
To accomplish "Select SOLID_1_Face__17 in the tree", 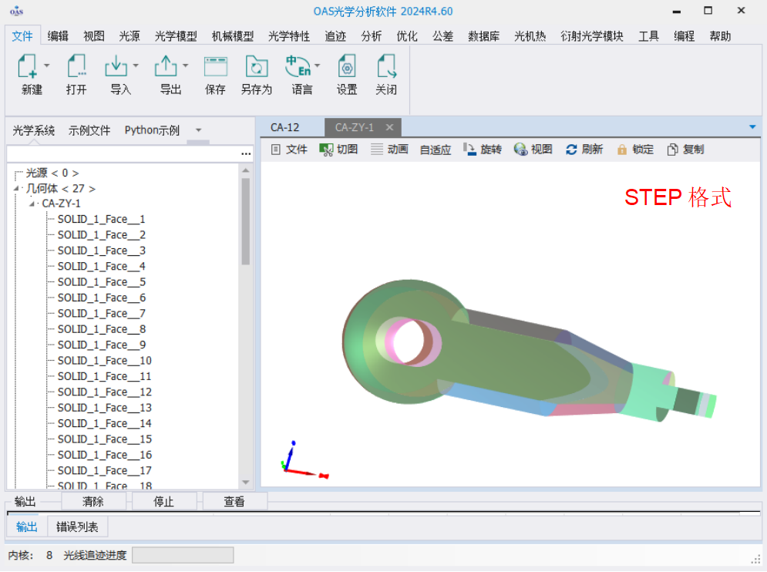I will [105, 470].
